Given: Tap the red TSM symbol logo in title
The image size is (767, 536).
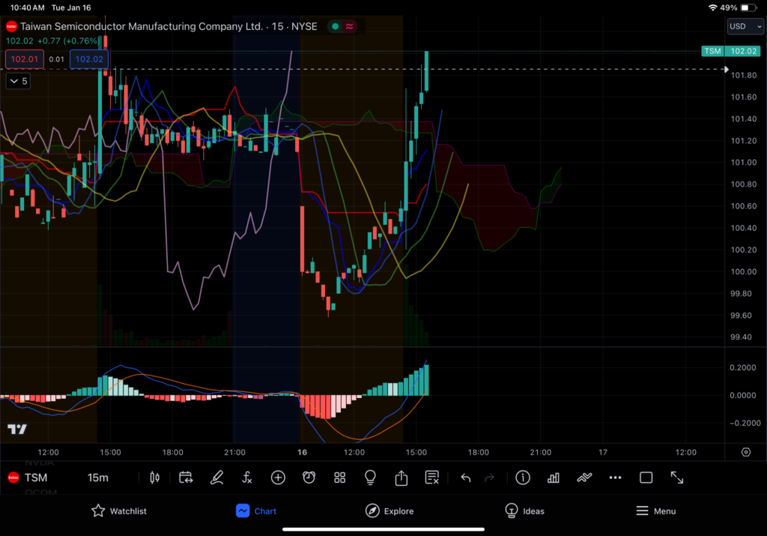Looking at the screenshot, I should 11,26.
